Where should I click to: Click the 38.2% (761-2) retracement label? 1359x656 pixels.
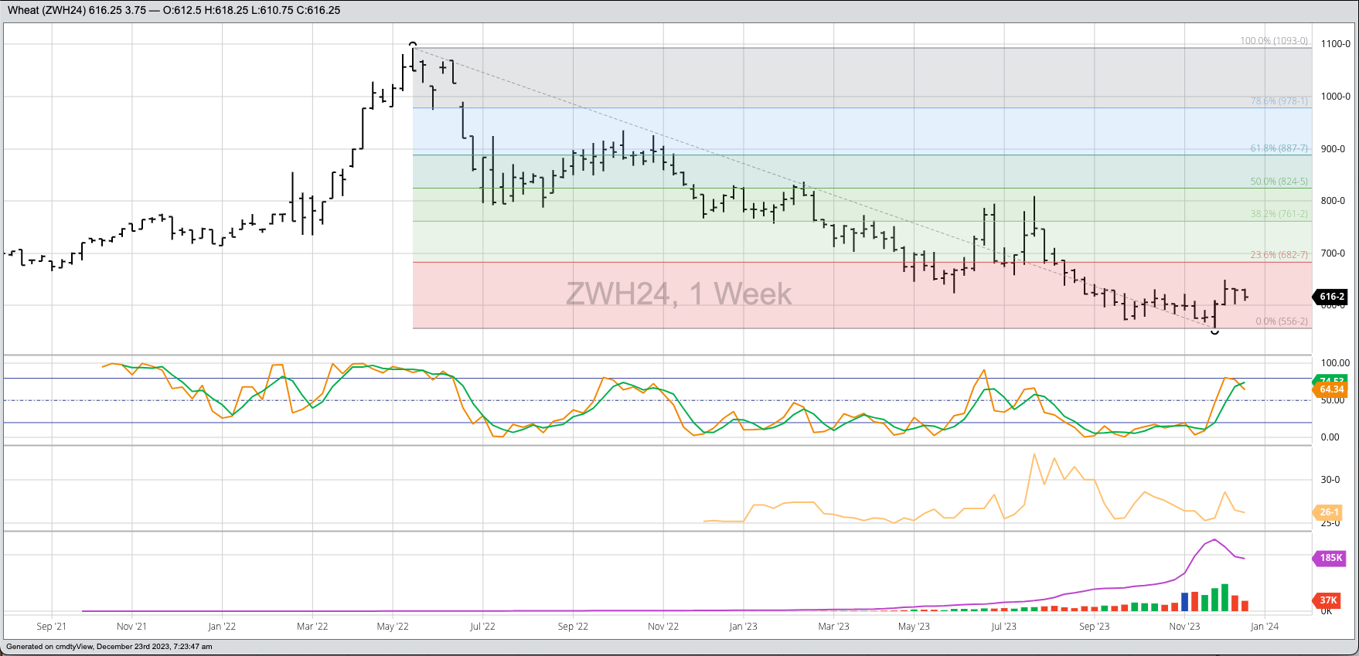point(1279,214)
